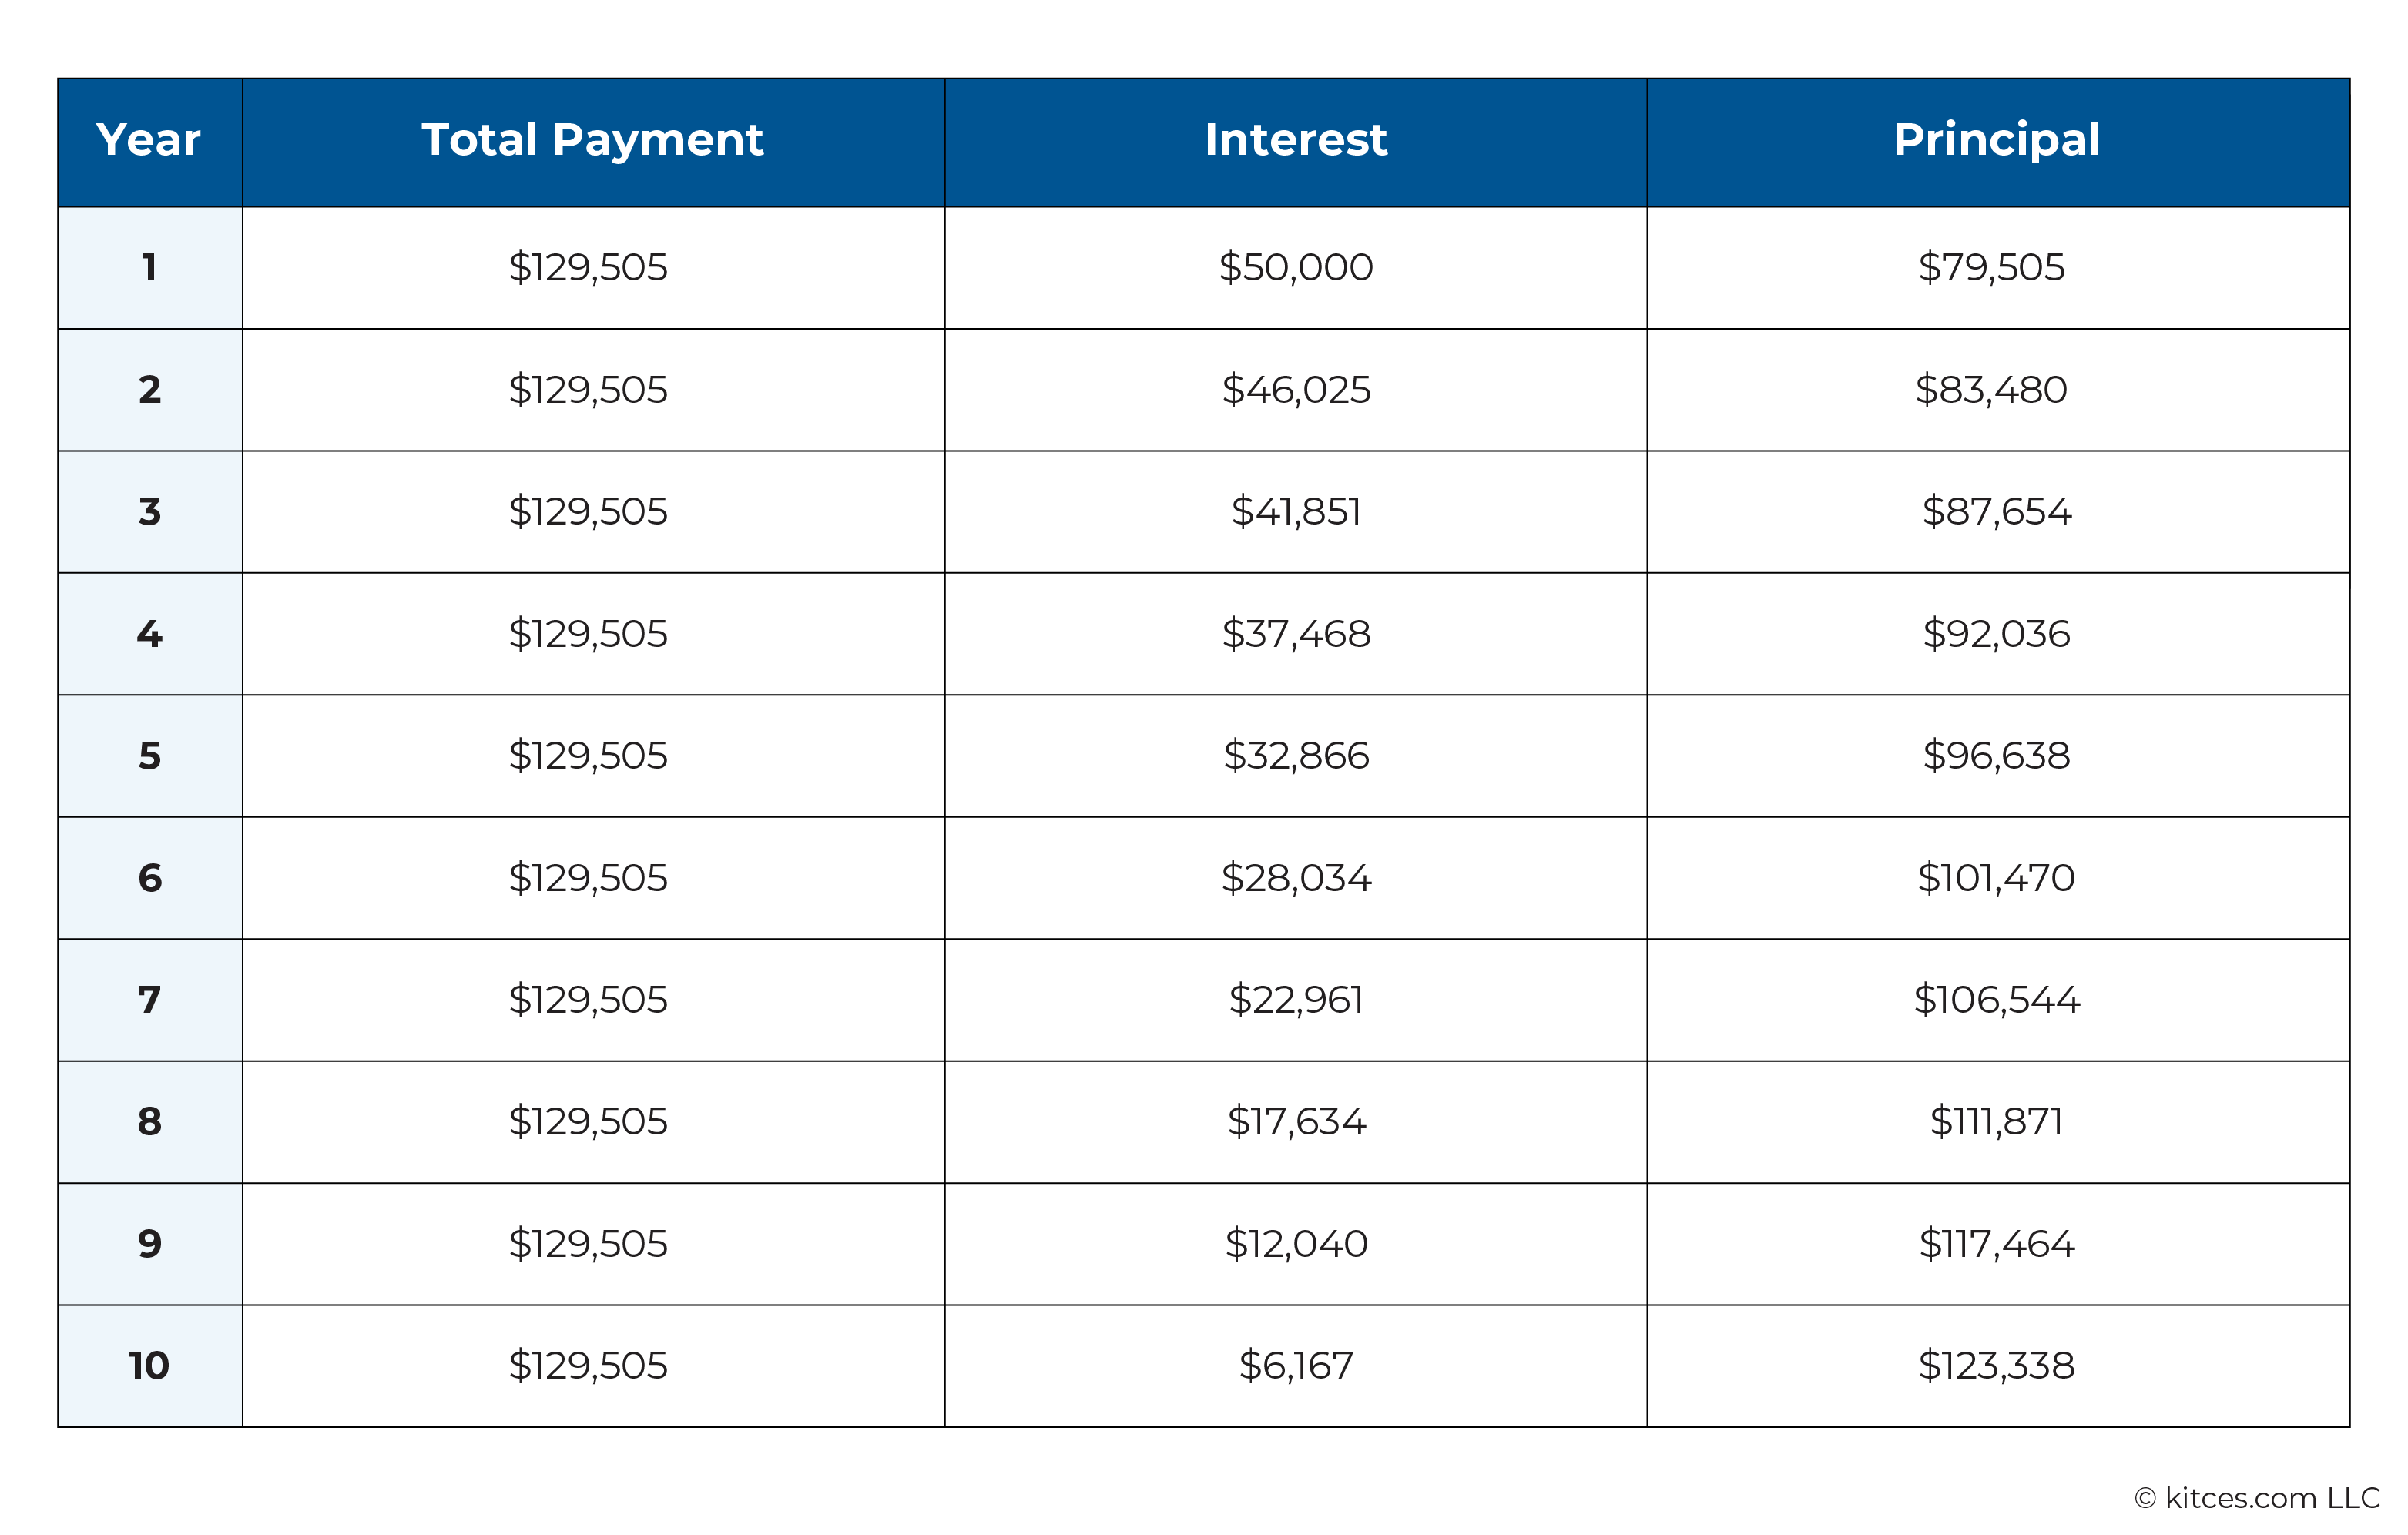Click the $123,338 principal value
The image size is (2408, 1535).
pos(1996,1366)
